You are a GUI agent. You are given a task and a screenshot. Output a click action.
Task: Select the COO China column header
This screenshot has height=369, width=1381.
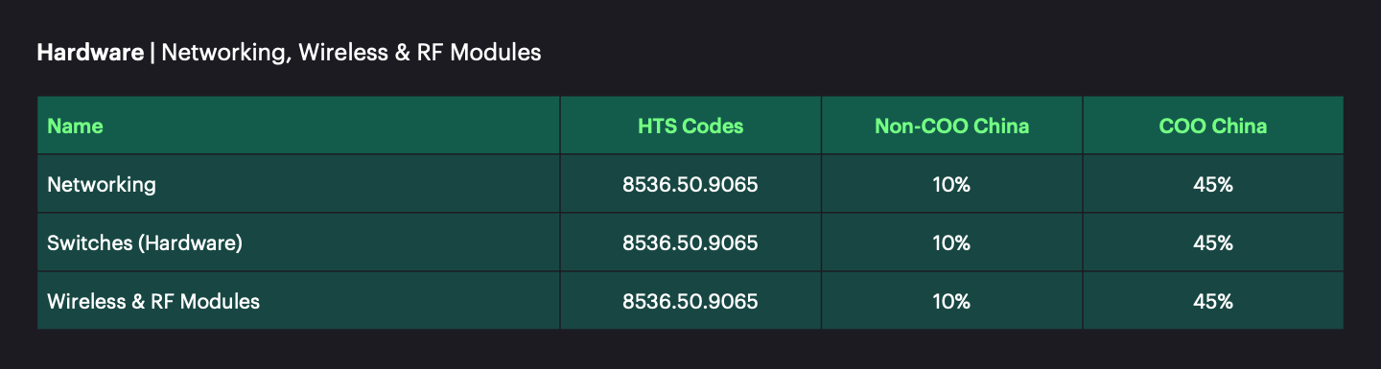(1213, 126)
